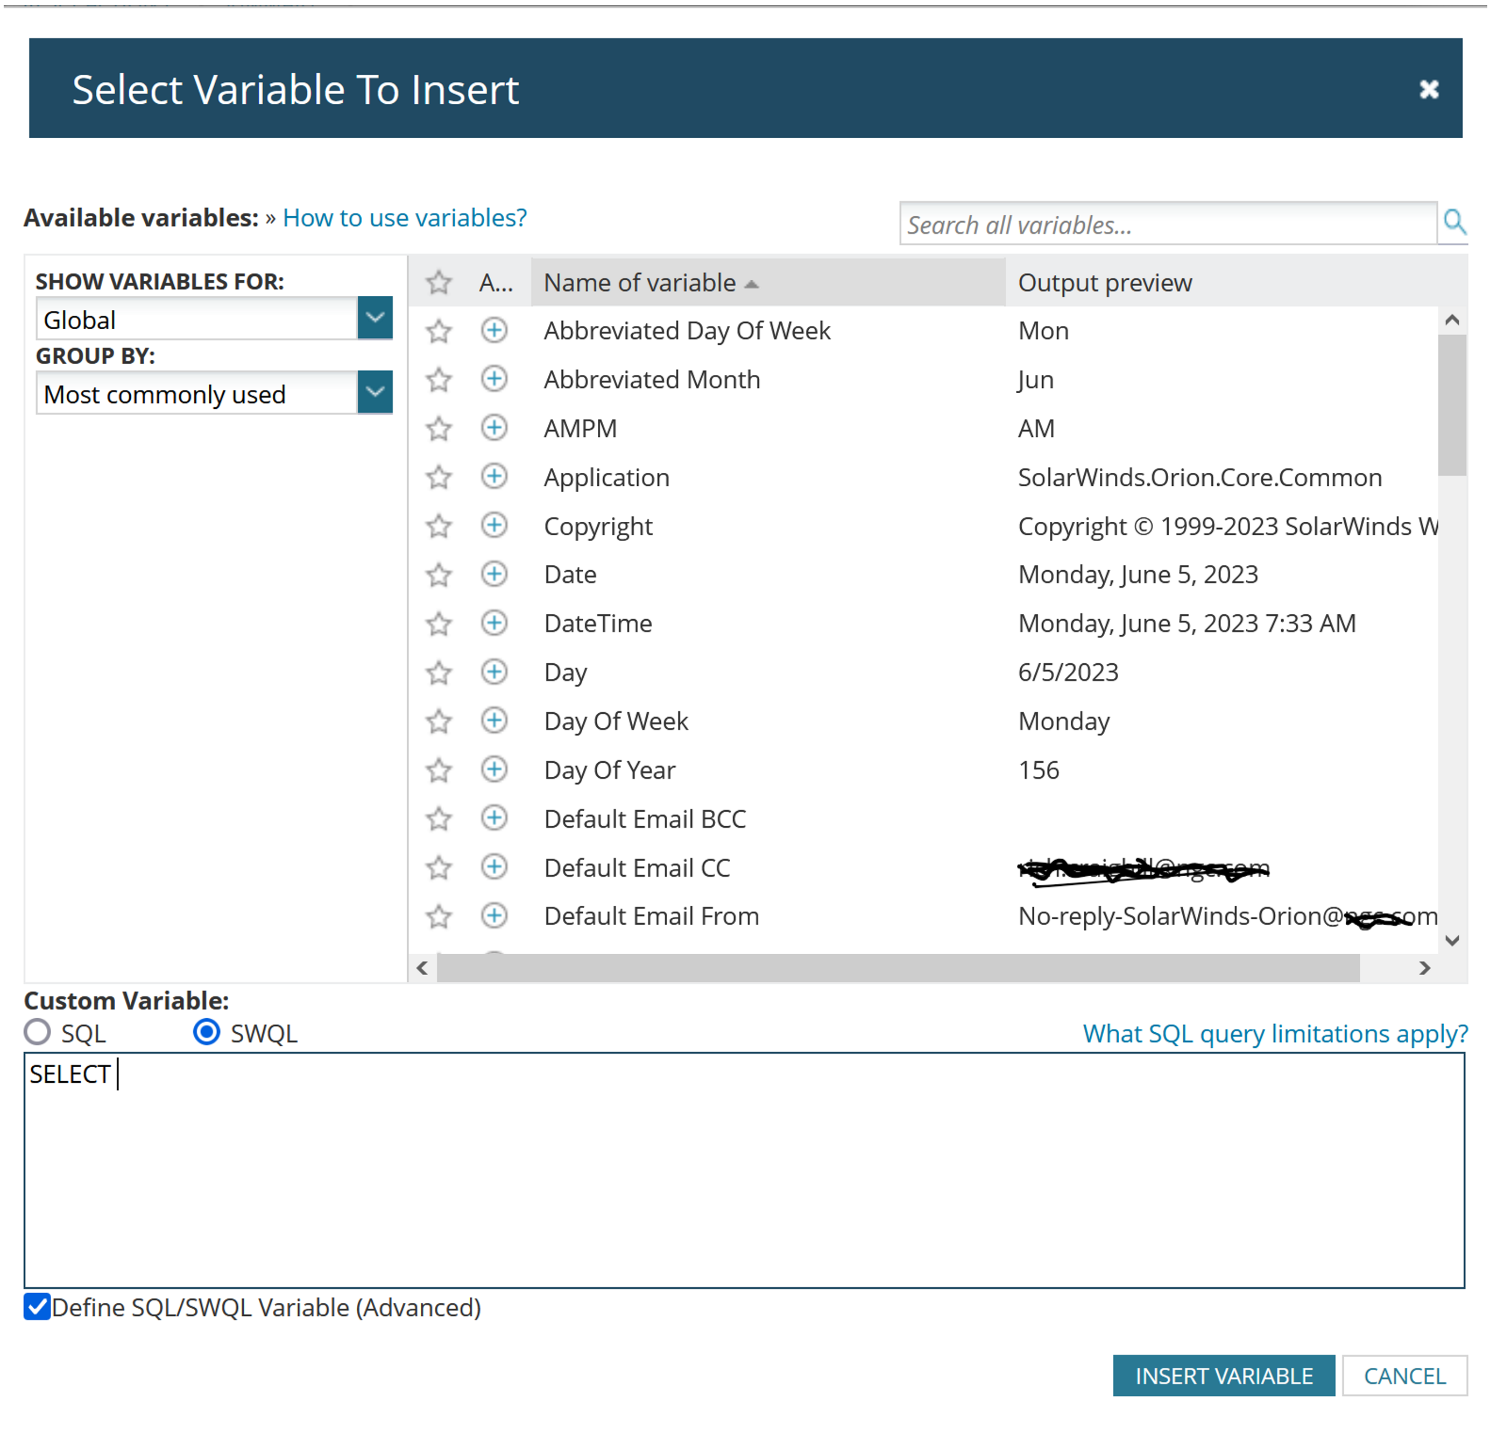This screenshot has height=1433, width=1490.
Task: Click the favorites star column header
Action: (439, 282)
